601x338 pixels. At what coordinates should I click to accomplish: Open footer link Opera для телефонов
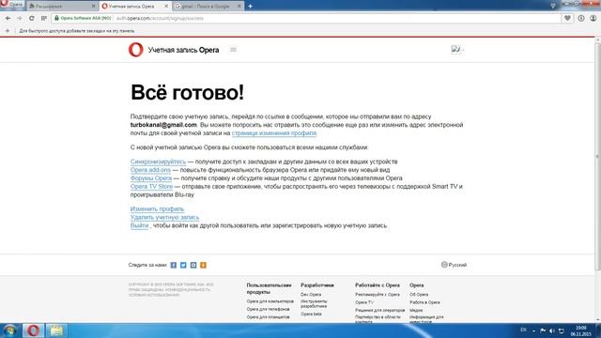[268, 309]
